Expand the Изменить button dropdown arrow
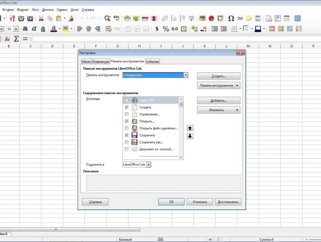The width and height of the screenshot is (321, 242). pyautogui.click(x=237, y=110)
